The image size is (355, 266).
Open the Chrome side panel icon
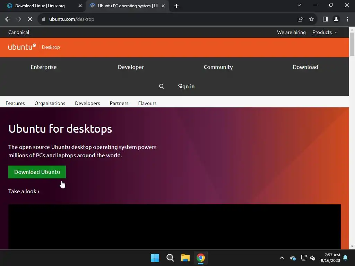(325, 19)
